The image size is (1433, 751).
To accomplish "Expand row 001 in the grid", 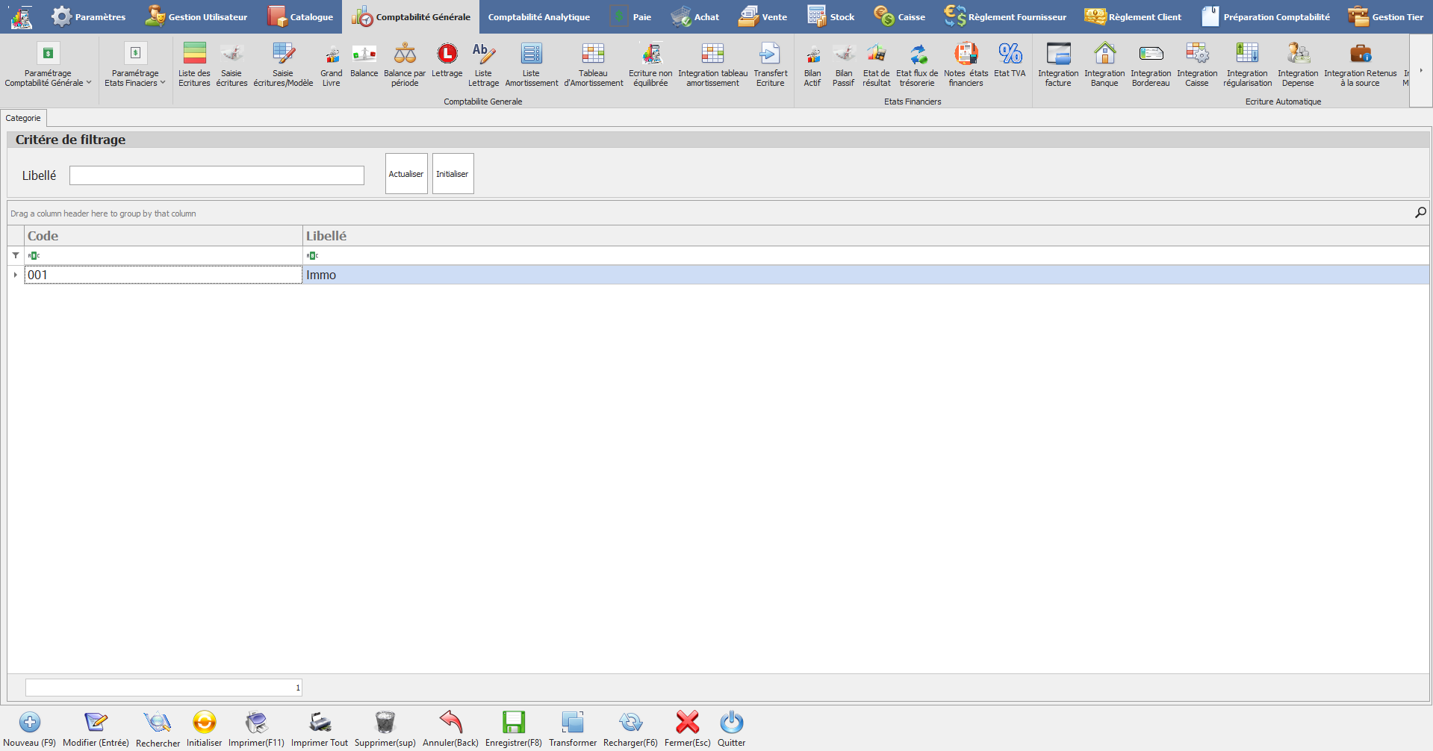I will (x=16, y=275).
